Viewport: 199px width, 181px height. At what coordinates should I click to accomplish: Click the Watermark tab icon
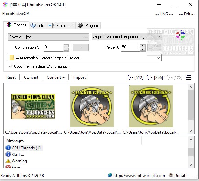point(51,25)
